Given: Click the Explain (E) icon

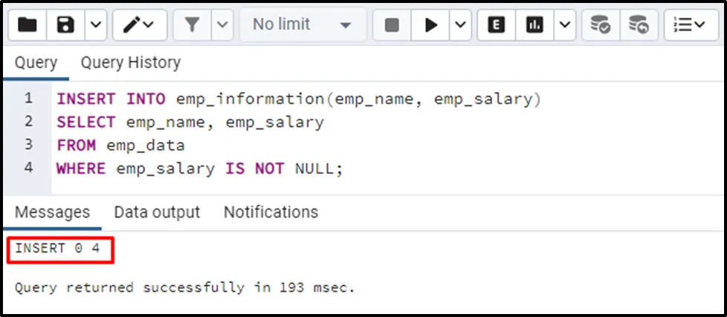Looking at the screenshot, I should pyautogui.click(x=497, y=25).
